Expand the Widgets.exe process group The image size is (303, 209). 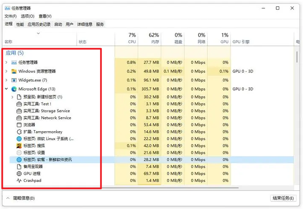pyautogui.click(x=6, y=80)
